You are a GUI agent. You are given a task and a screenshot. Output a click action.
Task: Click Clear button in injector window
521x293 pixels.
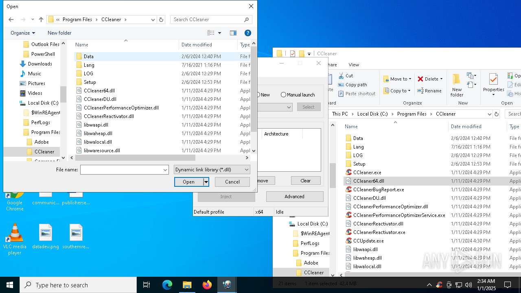306,181
